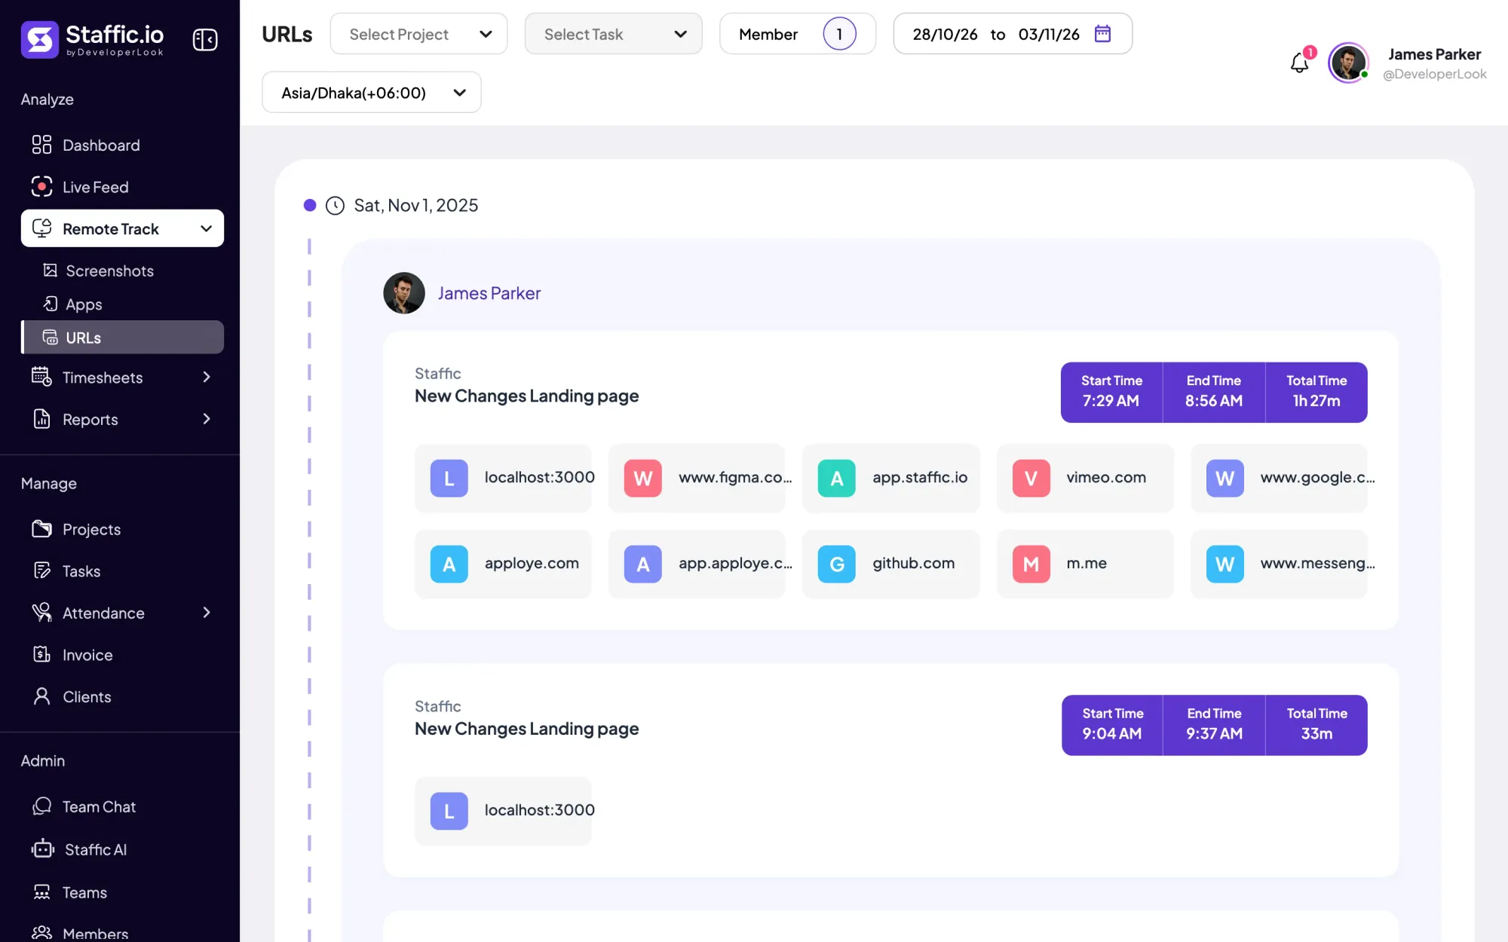Open the Select Project dropdown

(x=418, y=34)
